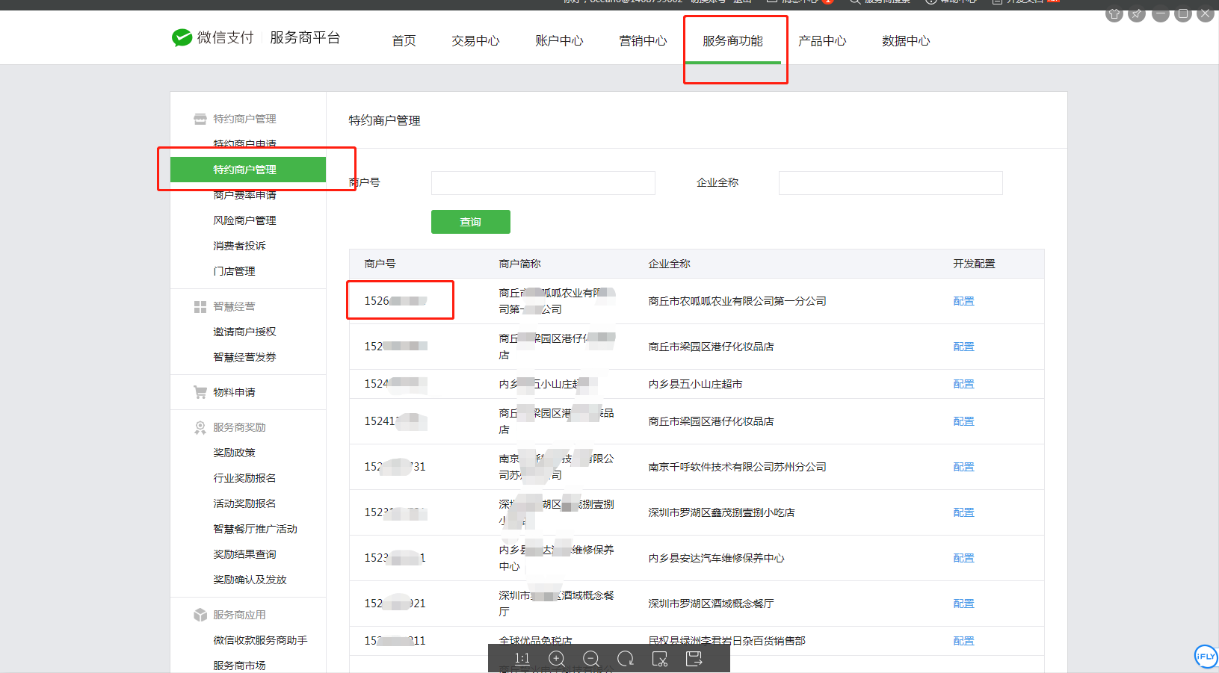Open 智慧经营发券 in sidebar
Viewport: 1219px width, 673px height.
coord(244,357)
